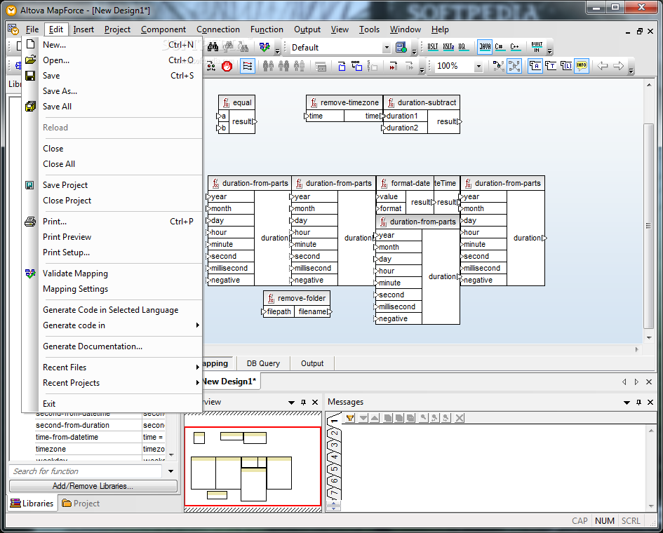Click the Overview mapping thumbnail
Image resolution: width=663 pixels, height=533 pixels.
[253, 466]
